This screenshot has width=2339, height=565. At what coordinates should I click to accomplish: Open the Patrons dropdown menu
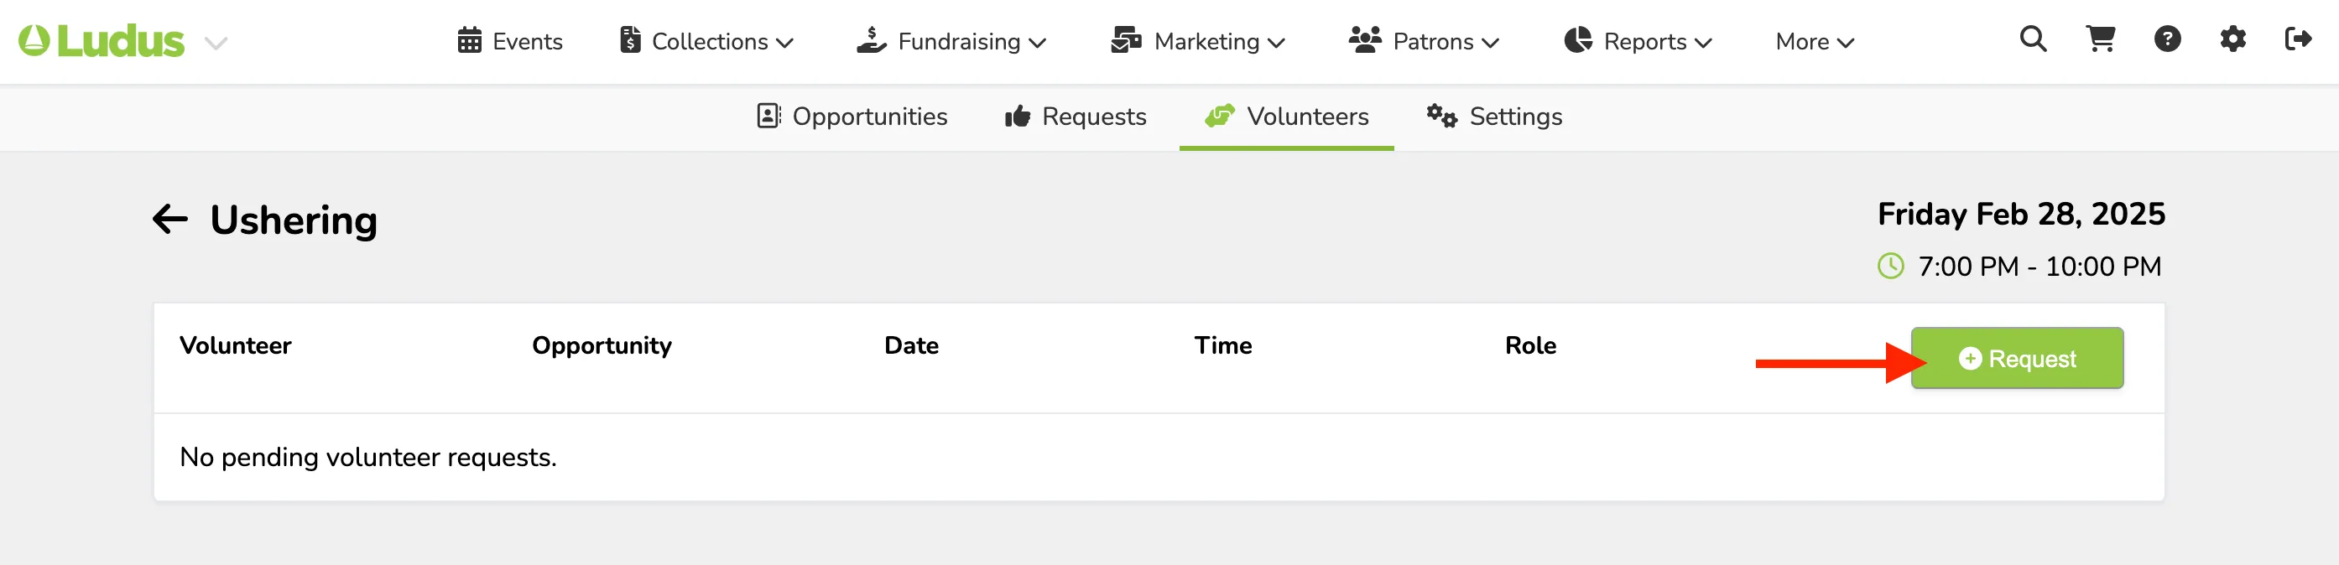click(1424, 42)
